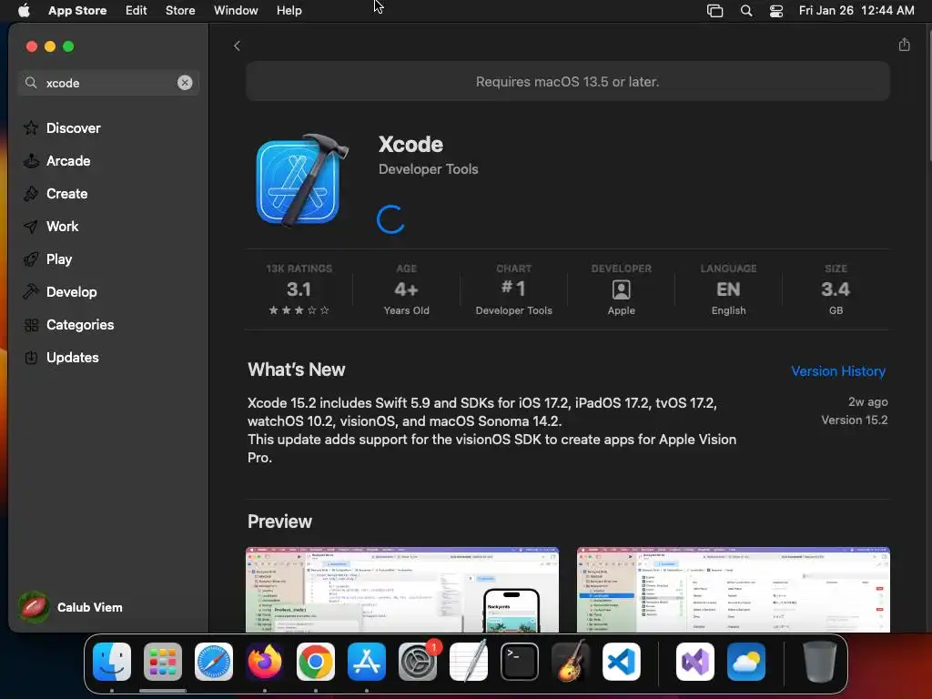Open Calub Viem account profile
Image resolution: width=932 pixels, height=699 pixels.
(x=70, y=607)
